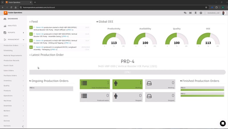The width and height of the screenshot is (228, 129).
Task: Click the bookmark icon in header
Action: click(x=196, y=13)
